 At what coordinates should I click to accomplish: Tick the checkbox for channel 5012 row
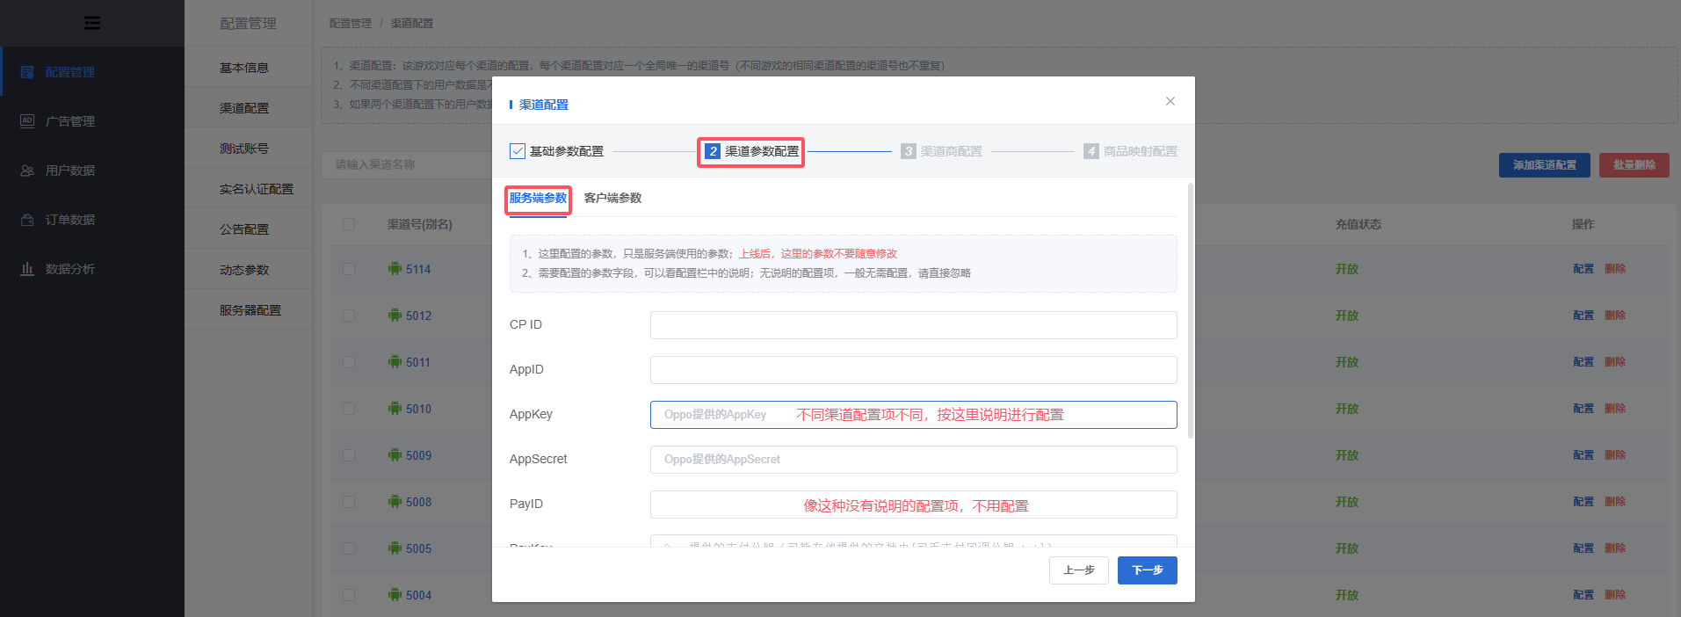349,316
